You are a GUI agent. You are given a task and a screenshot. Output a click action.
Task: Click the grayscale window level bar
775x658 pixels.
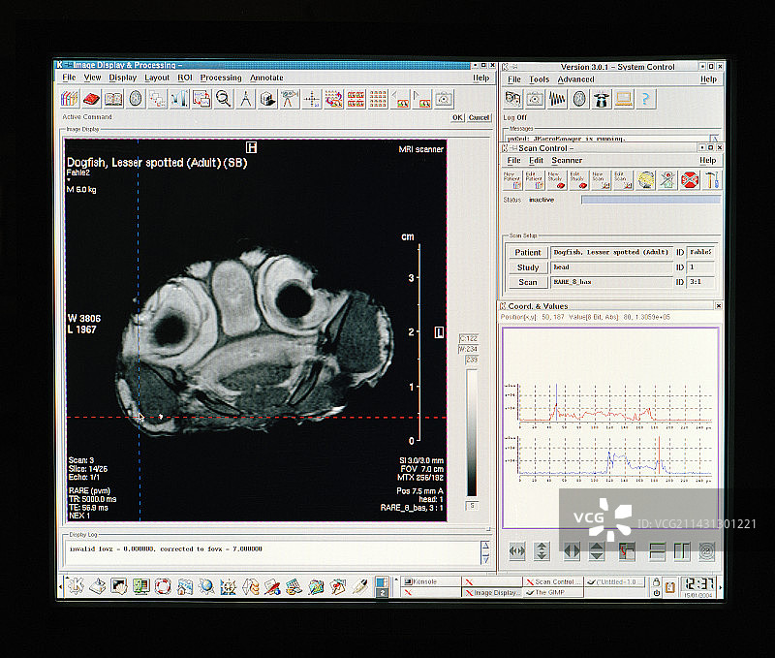[x=472, y=431]
